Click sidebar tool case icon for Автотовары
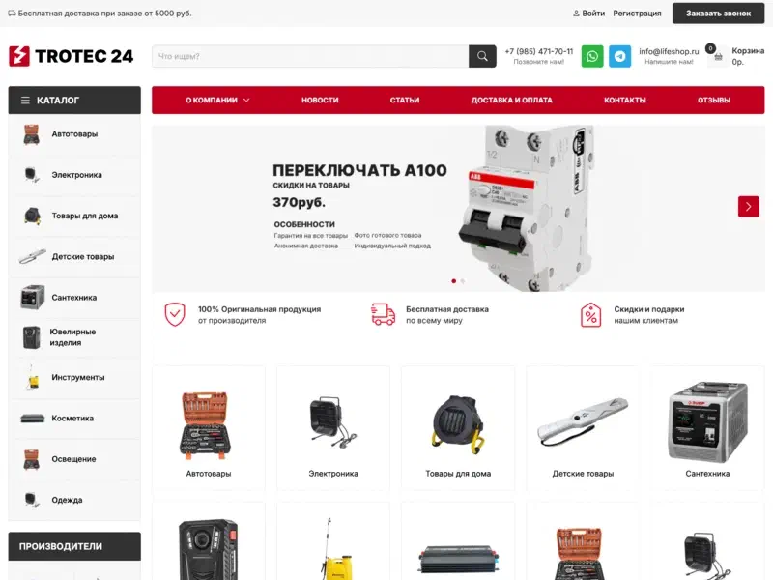Screen dimensions: 773x580 32,134
